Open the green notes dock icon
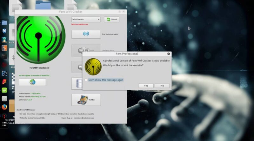 coord(4,90)
